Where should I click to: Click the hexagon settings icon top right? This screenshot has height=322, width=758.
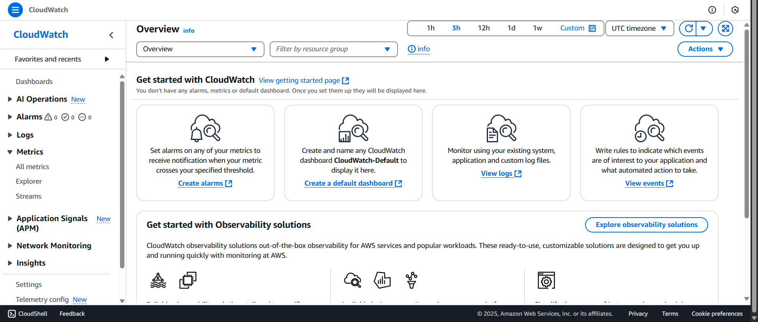coord(735,10)
